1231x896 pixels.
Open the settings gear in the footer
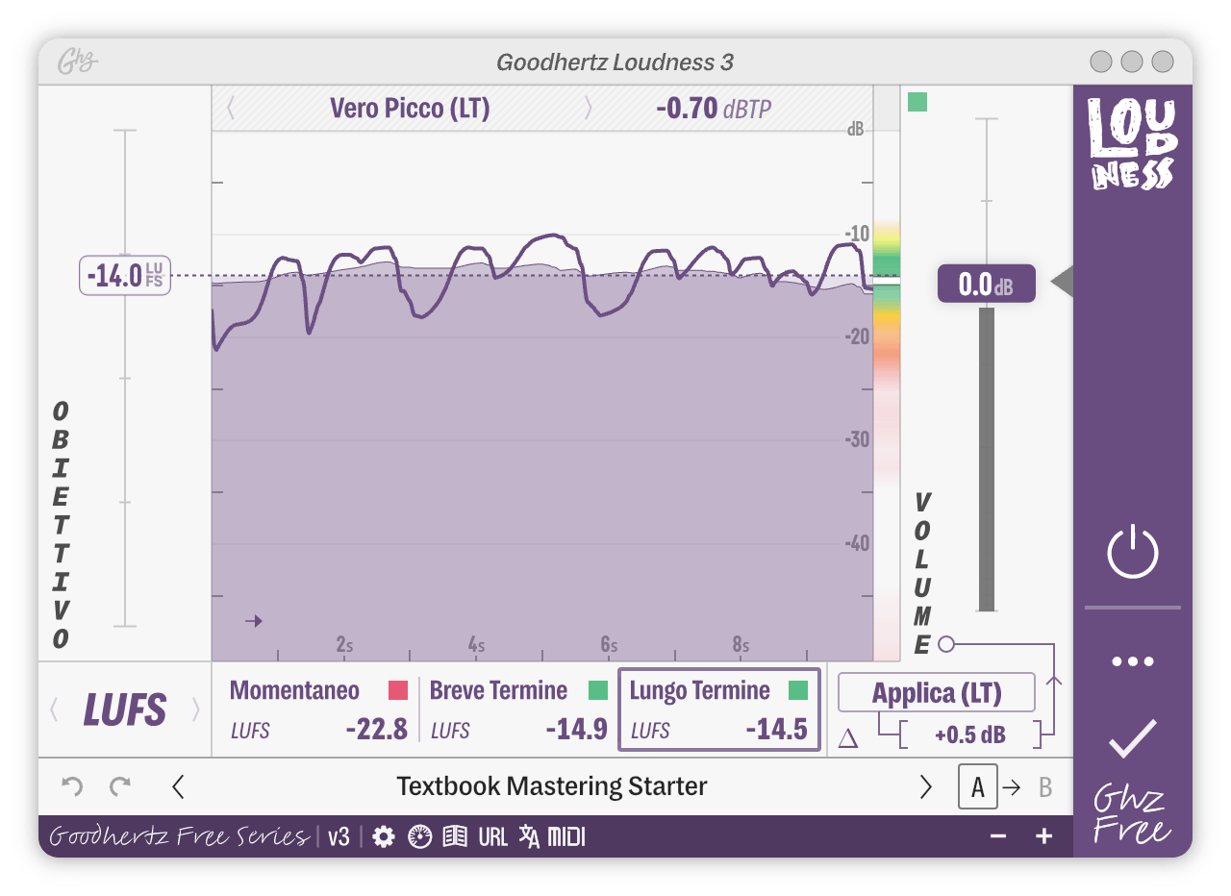pyautogui.click(x=384, y=837)
